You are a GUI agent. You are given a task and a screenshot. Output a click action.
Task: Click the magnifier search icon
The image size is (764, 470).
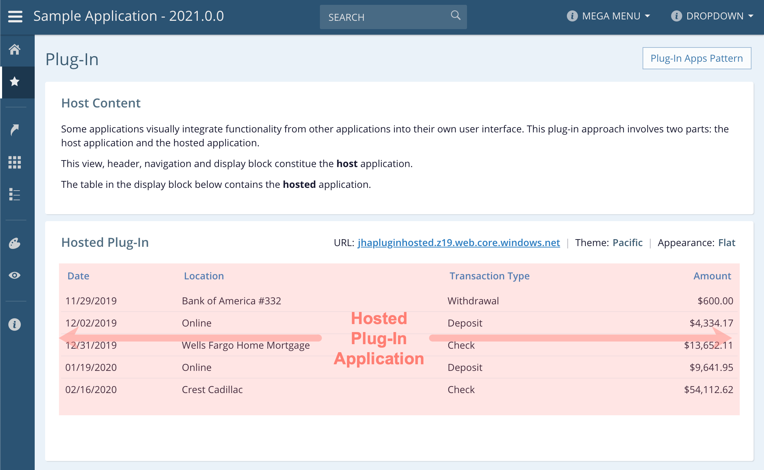[x=455, y=16]
